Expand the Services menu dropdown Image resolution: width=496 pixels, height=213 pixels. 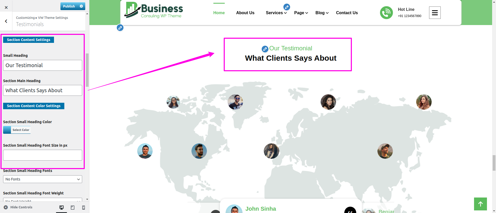point(276,13)
